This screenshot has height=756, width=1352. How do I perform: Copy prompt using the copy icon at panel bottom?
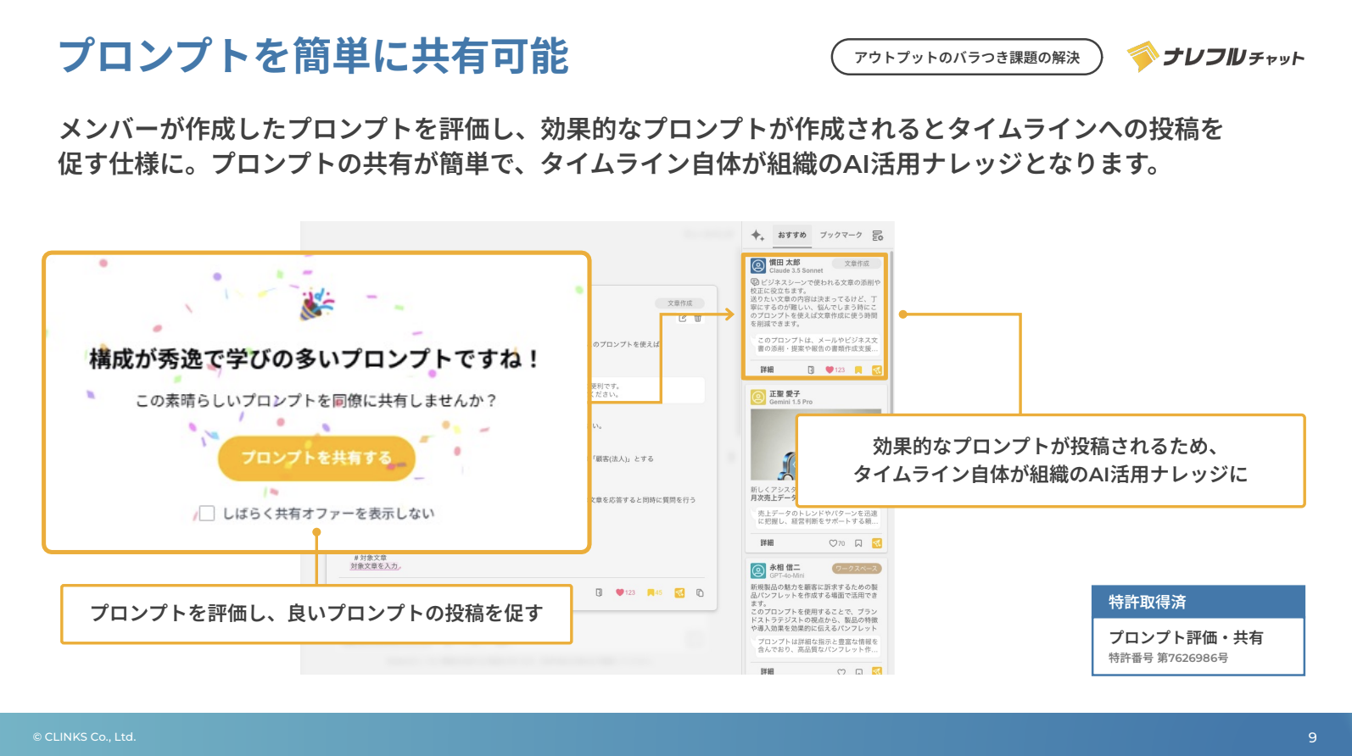(x=700, y=593)
